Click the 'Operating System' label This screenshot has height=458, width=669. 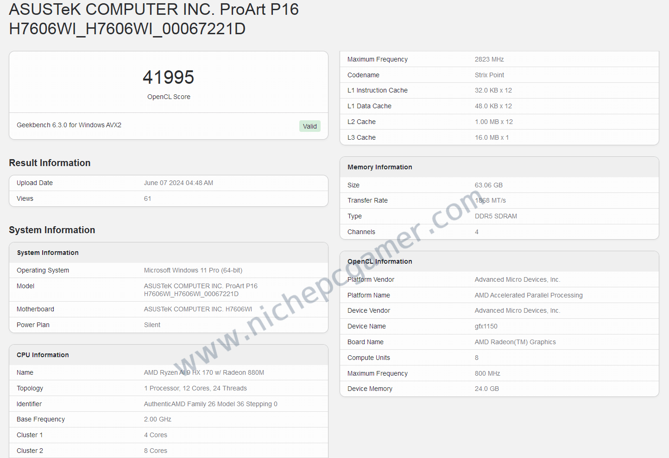tap(43, 270)
